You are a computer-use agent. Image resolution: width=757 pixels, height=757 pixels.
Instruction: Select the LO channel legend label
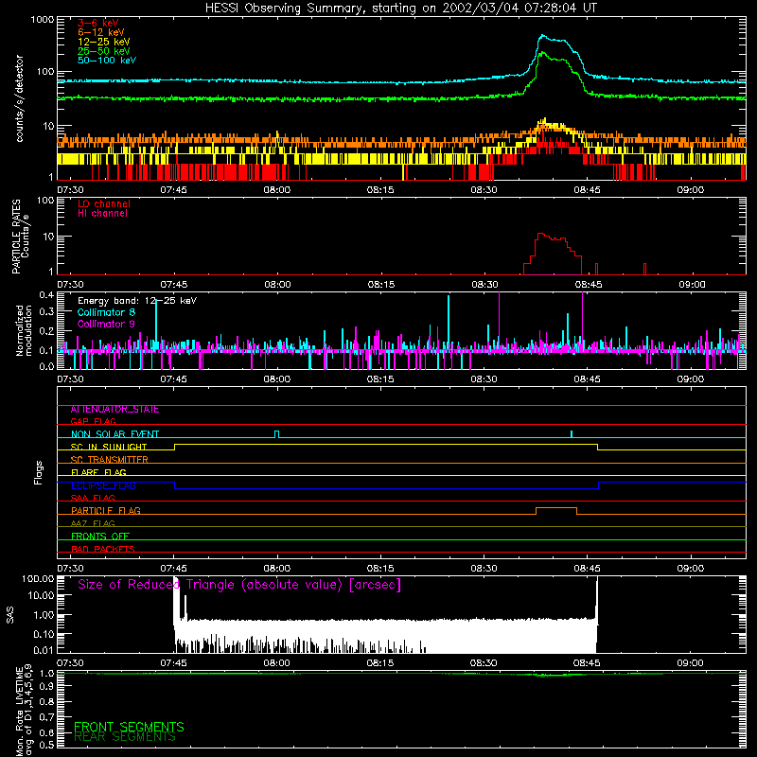click(104, 203)
